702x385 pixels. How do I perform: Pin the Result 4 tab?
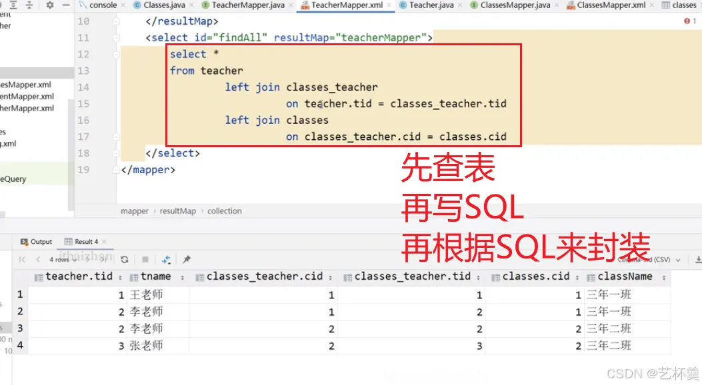[187, 259]
